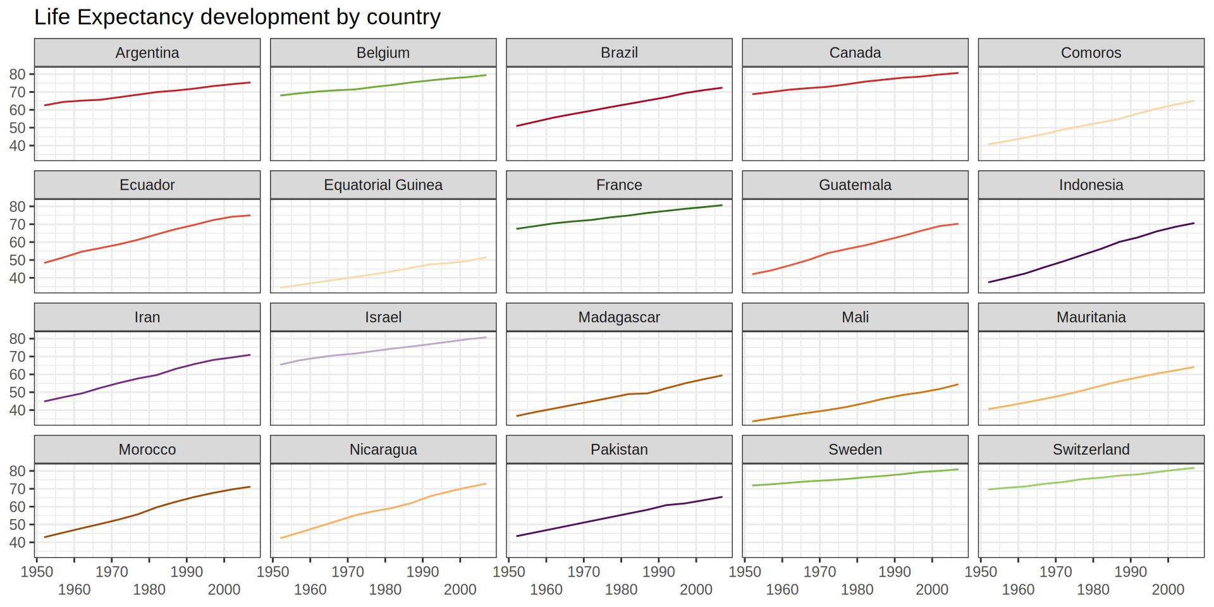The width and height of the screenshot is (1214, 607).
Task: Select the Pakistan facet header
Action: click(619, 450)
